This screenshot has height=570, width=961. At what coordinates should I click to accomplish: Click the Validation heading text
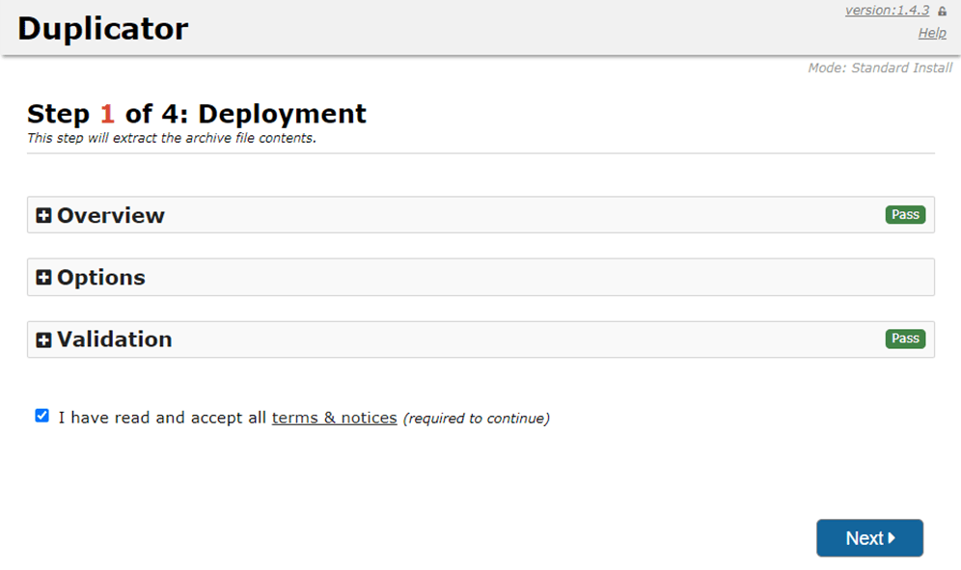pyautogui.click(x=115, y=339)
